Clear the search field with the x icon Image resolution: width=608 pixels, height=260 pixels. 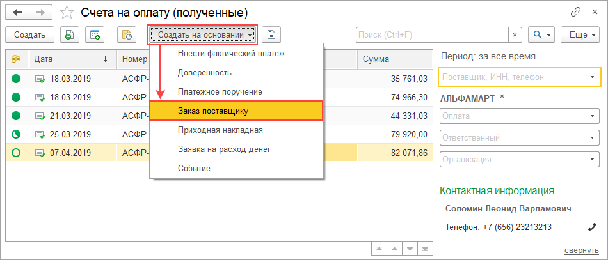(516, 34)
